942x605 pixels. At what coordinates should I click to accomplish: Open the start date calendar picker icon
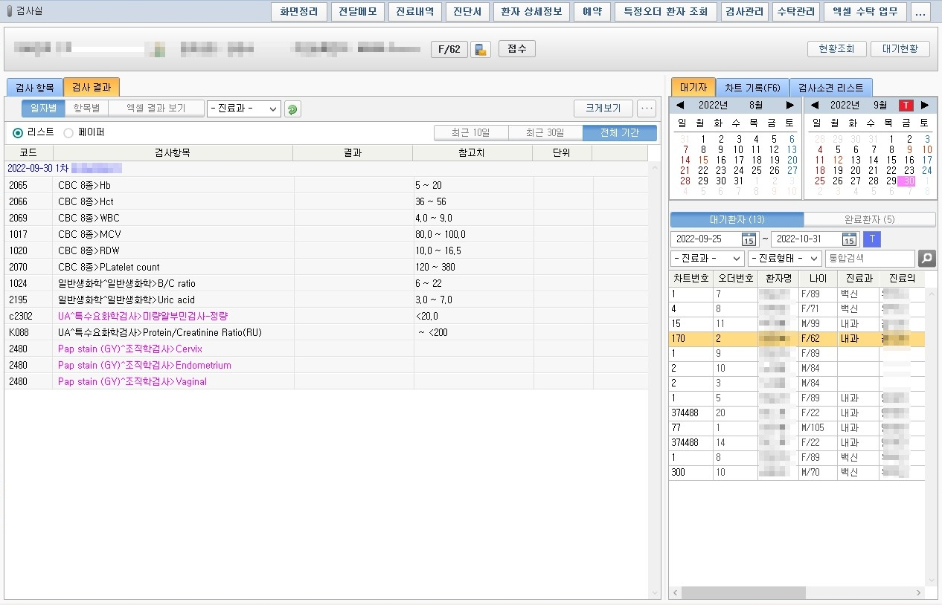click(749, 239)
